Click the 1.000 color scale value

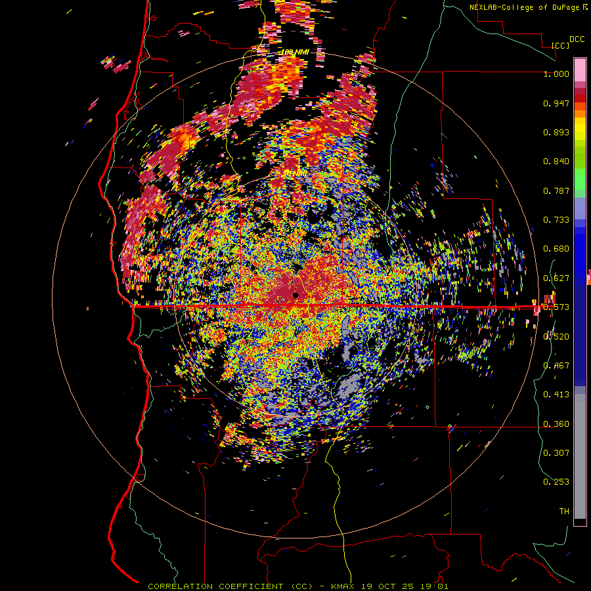pyautogui.click(x=556, y=74)
